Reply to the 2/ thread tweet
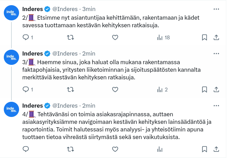This screenshot has height=158, width=228. [25, 37]
